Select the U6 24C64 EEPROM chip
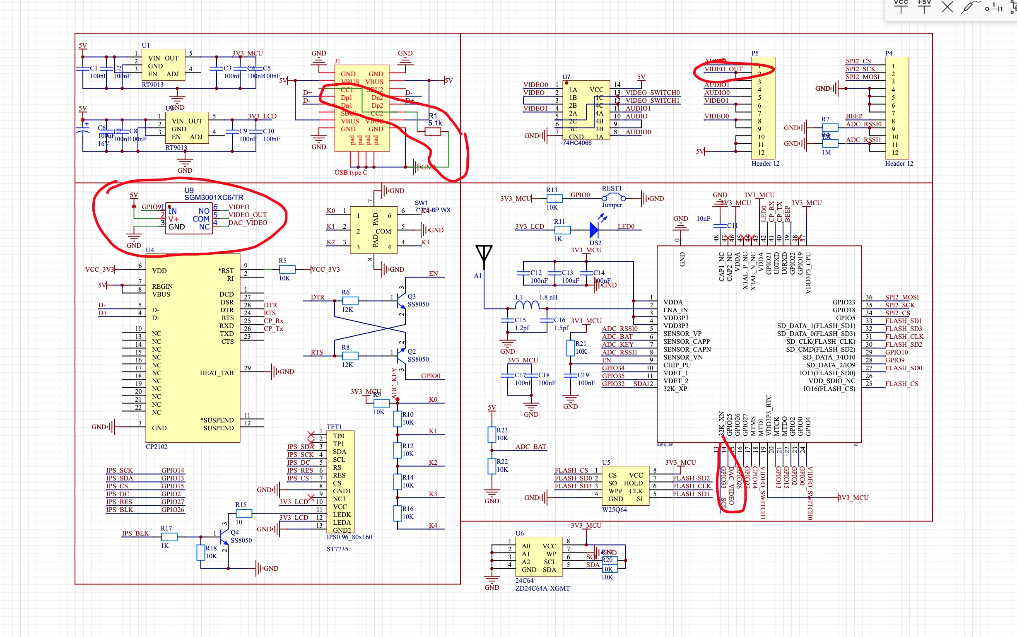The height and width of the screenshot is (637, 1017). 539,556
